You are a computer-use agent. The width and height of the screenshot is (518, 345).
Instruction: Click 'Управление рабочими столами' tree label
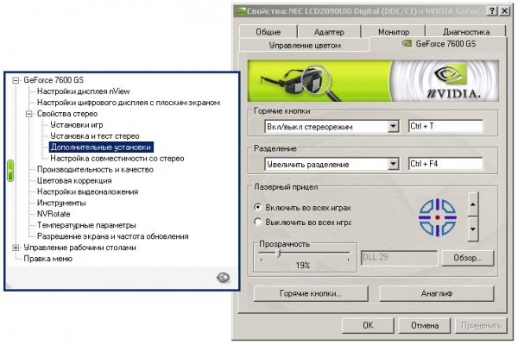point(79,248)
